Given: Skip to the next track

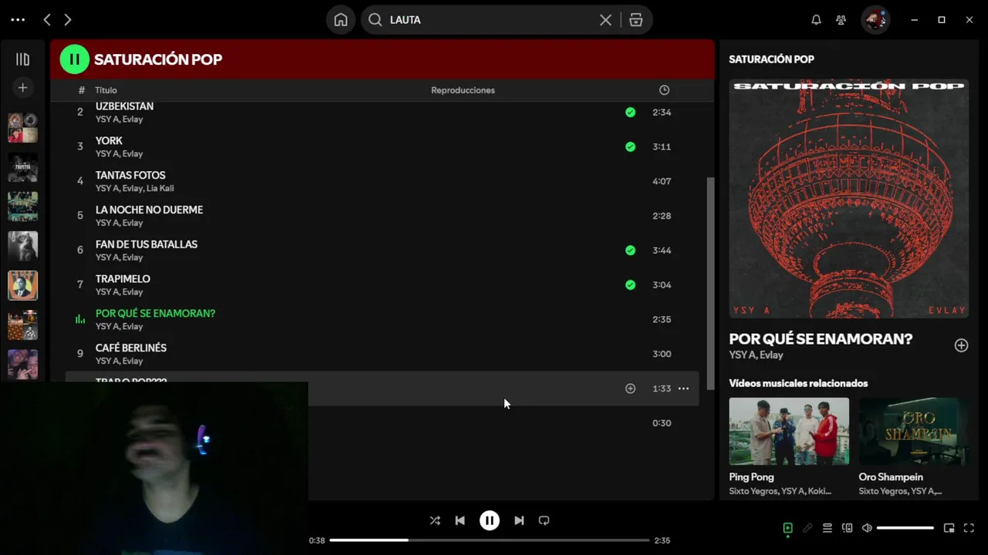Looking at the screenshot, I should 519,520.
